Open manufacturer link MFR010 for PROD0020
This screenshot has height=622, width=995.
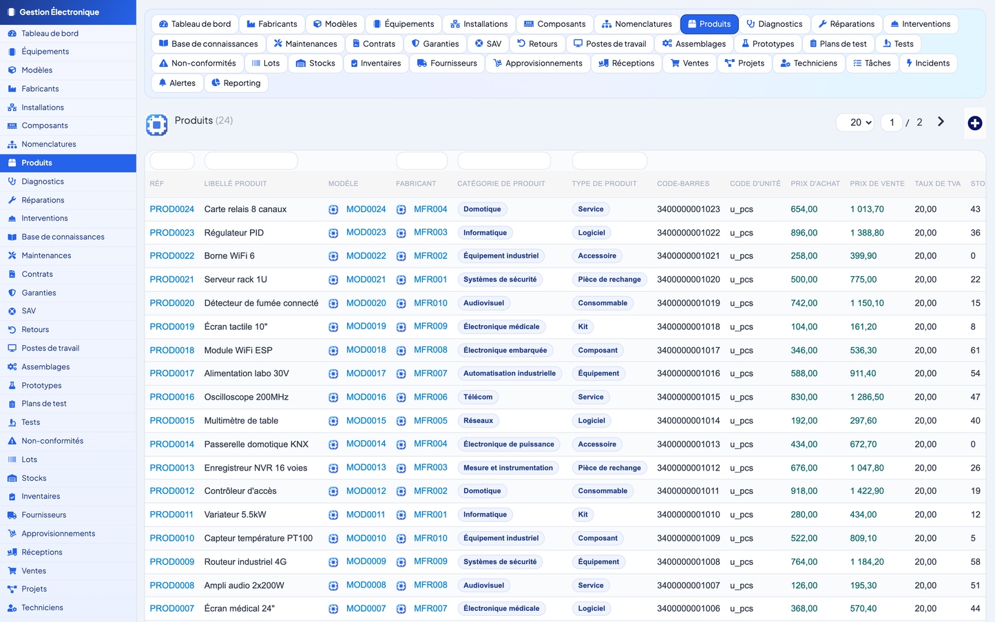[x=430, y=303]
